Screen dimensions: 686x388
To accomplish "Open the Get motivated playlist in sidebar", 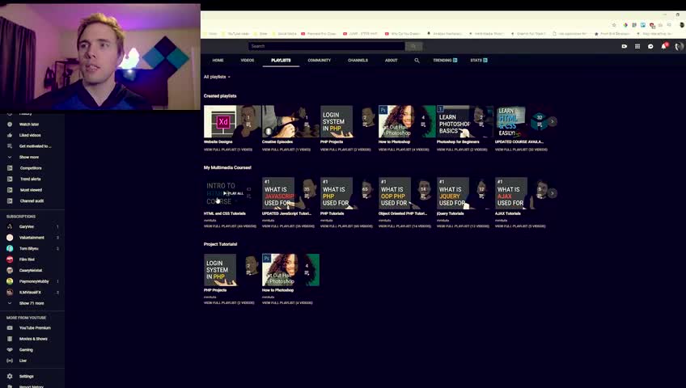I will click(35, 146).
